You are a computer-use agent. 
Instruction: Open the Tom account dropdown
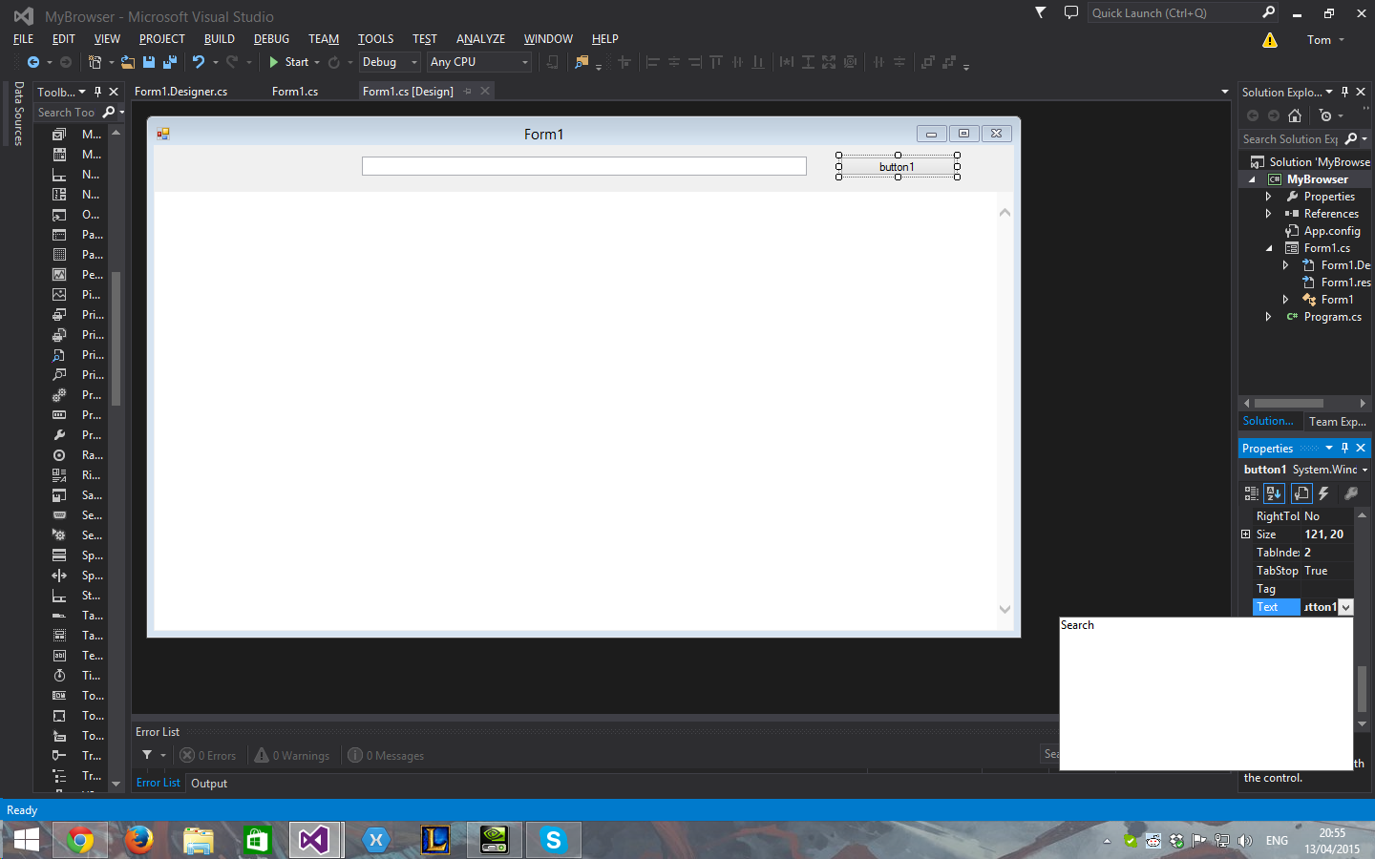pos(1325,40)
